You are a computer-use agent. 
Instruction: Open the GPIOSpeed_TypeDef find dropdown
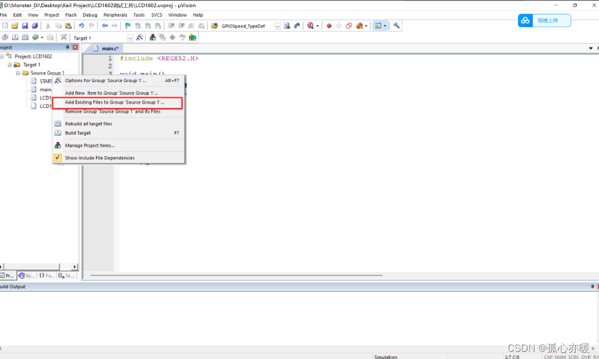pyautogui.click(x=278, y=26)
